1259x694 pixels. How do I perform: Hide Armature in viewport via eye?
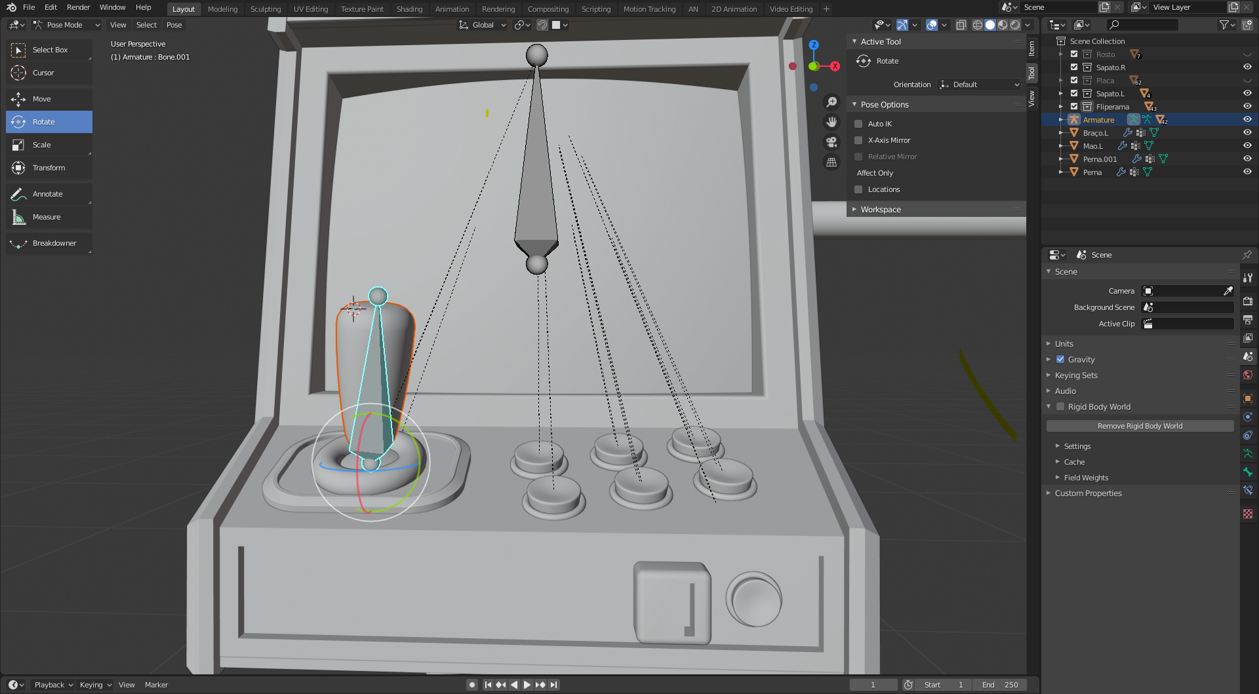pos(1247,119)
